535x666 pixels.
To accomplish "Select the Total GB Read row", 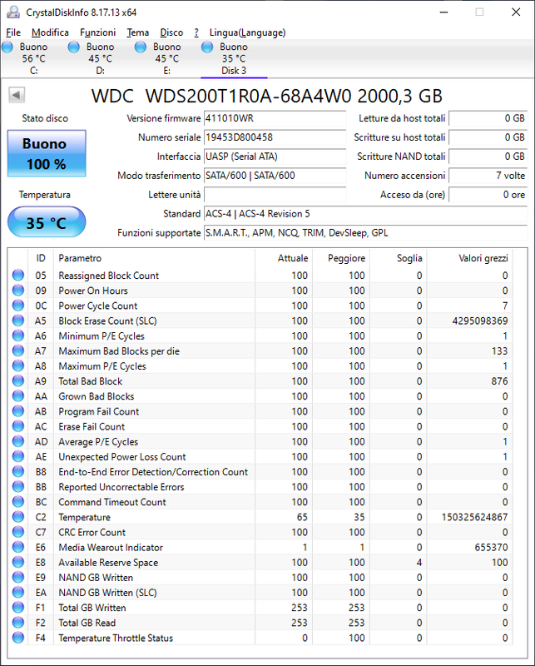I will click(x=260, y=623).
